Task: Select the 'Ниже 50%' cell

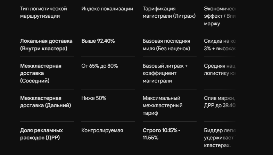Action: pyautogui.click(x=94, y=98)
